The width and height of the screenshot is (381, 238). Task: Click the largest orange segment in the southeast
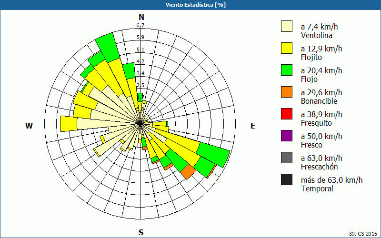(x=188, y=172)
